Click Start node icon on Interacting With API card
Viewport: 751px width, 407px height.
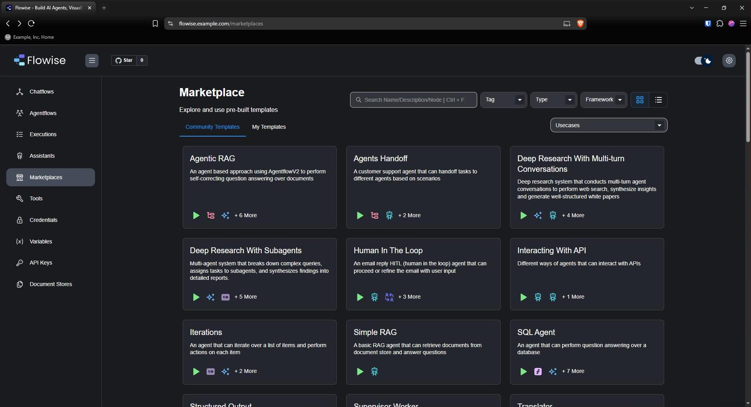tap(523, 297)
